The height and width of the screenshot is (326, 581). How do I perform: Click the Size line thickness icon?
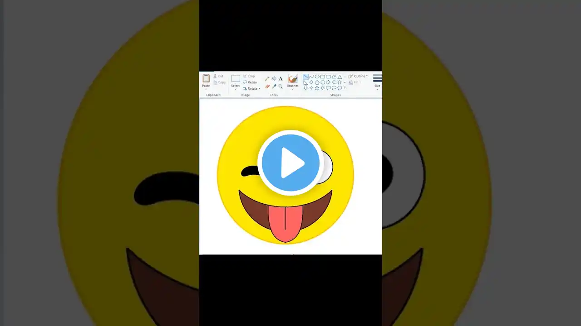click(x=378, y=78)
